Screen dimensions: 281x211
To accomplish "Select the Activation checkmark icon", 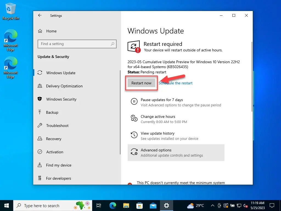I will (x=40, y=152).
